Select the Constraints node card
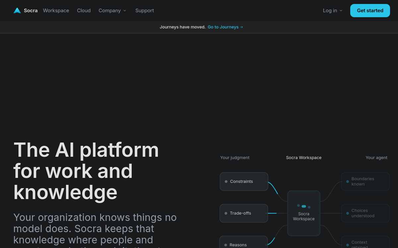The width and height of the screenshot is (398, 248). pos(244,182)
